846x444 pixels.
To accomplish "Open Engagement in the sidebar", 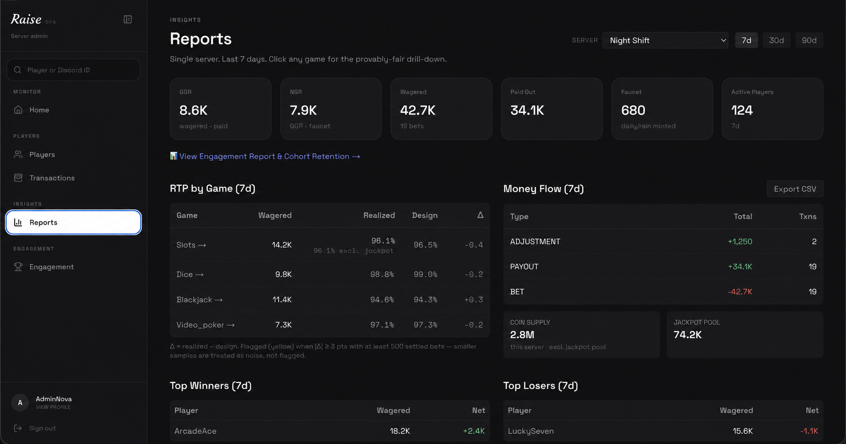I will [73, 267].
